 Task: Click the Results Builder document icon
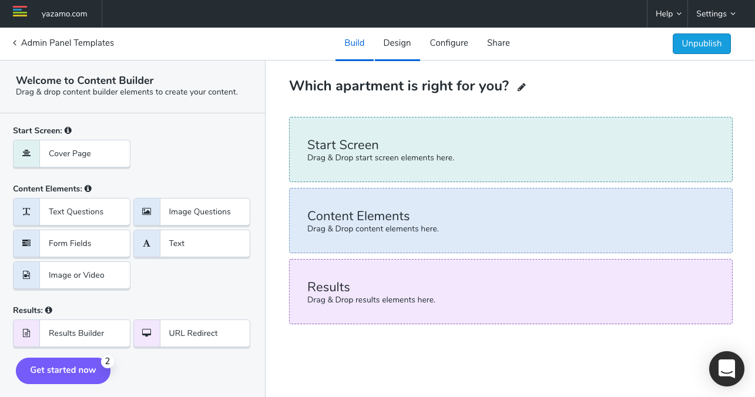26,333
